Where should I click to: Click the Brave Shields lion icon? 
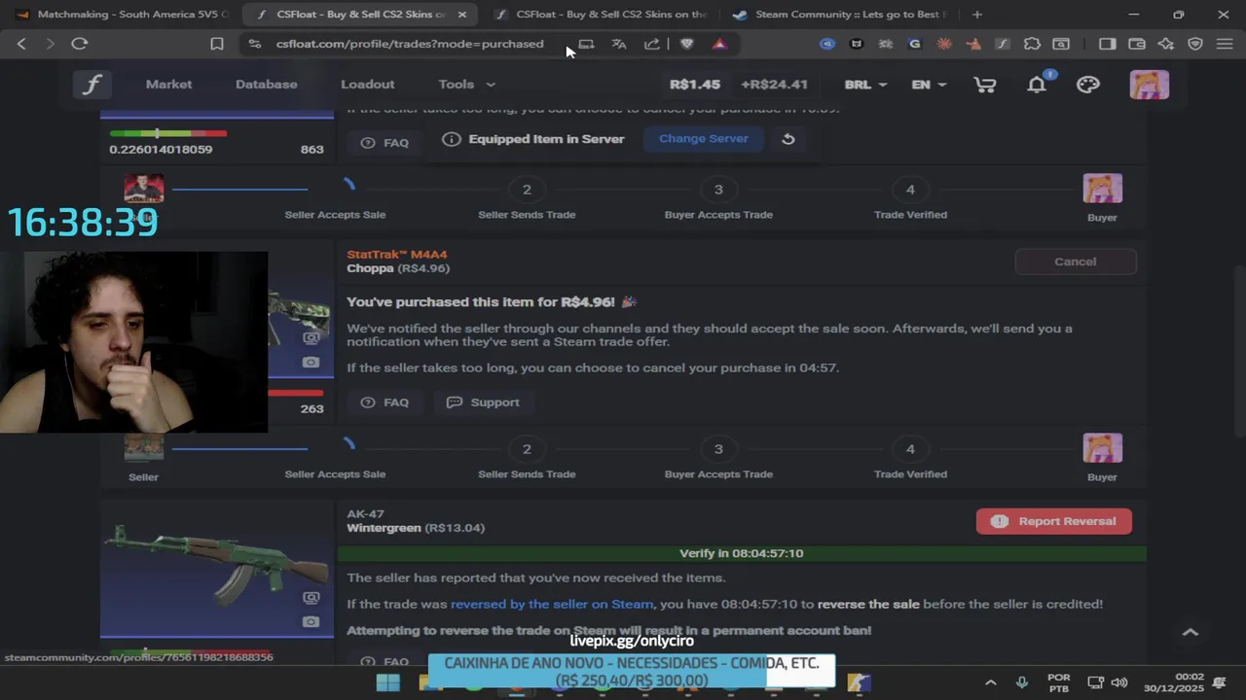tap(687, 44)
